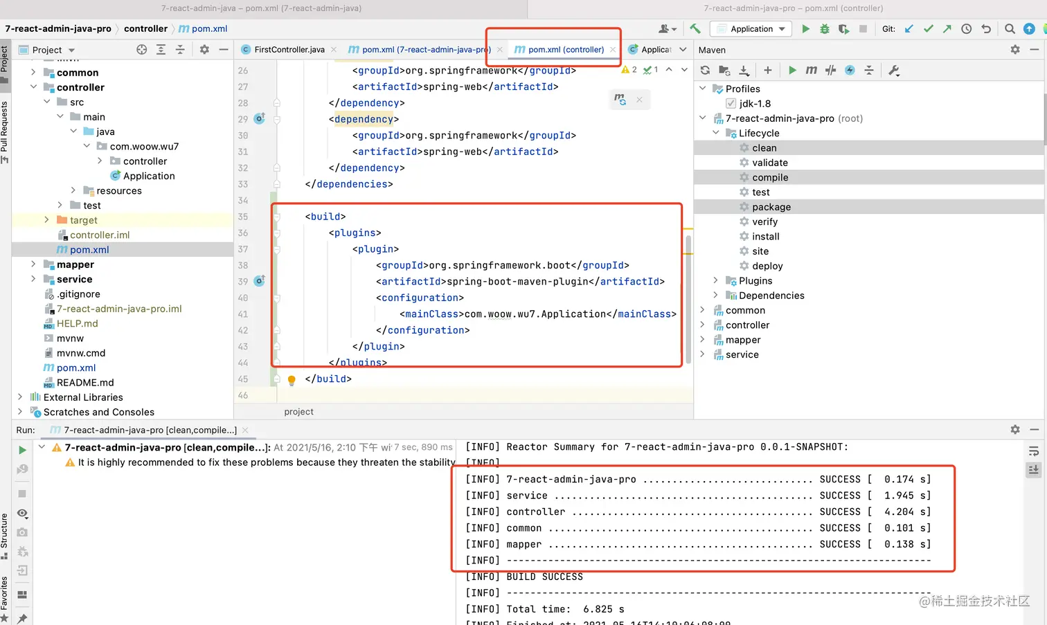Viewport: 1047px width, 625px height.
Task: Reload all Maven projects
Action: coord(705,70)
